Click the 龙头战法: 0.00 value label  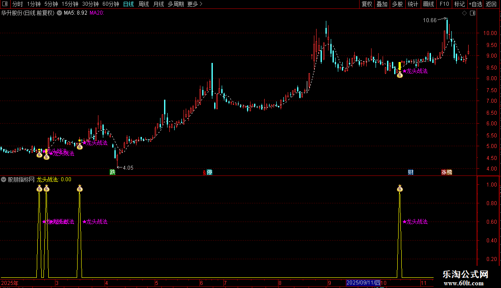(54, 179)
